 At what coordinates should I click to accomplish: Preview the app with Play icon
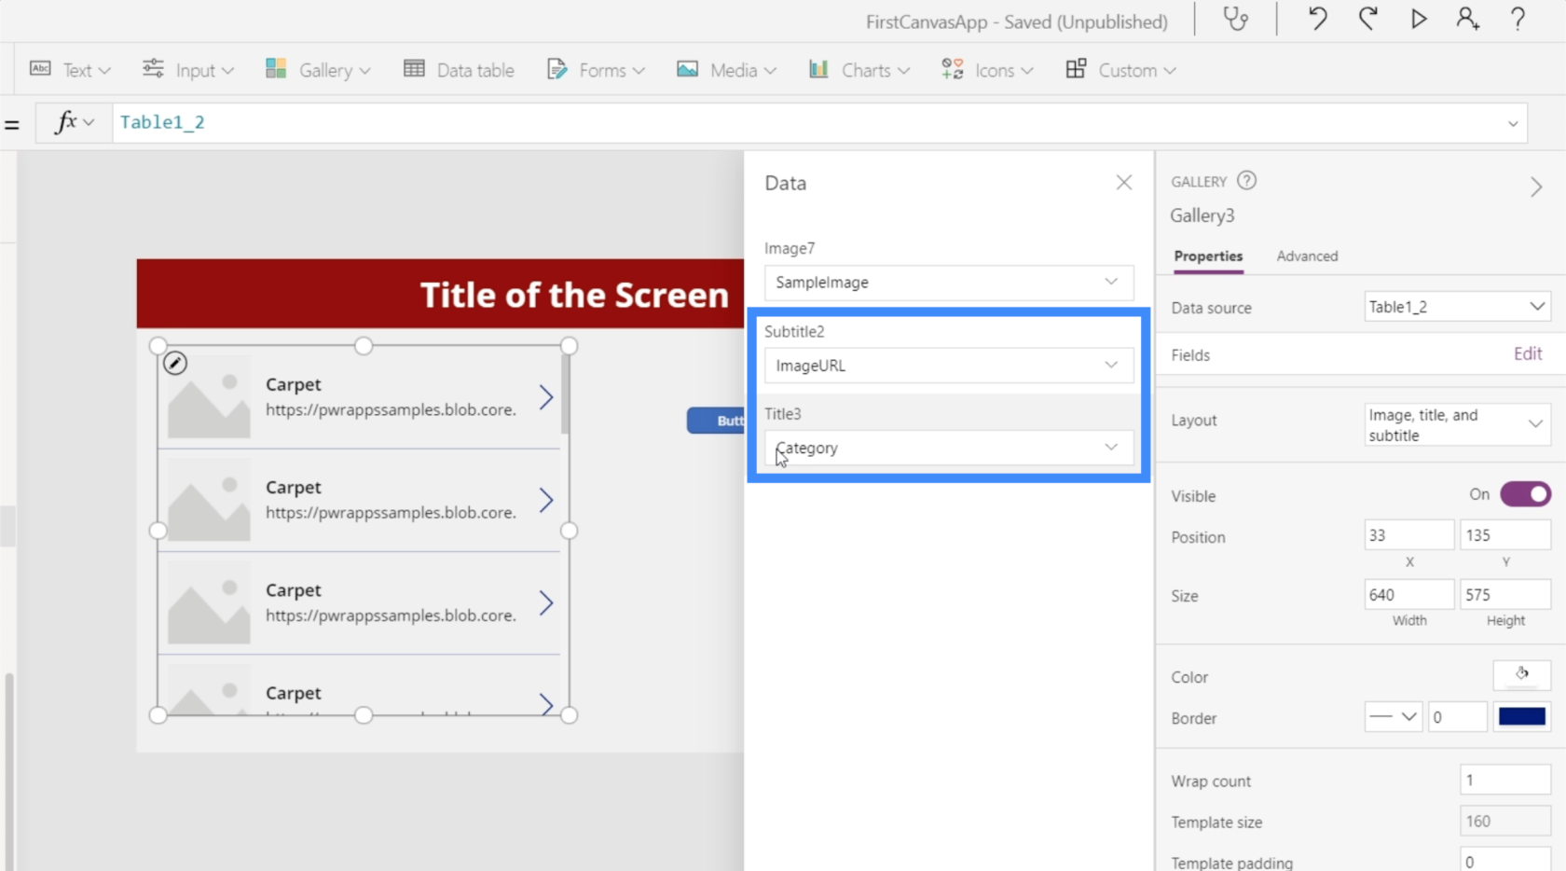tap(1418, 19)
